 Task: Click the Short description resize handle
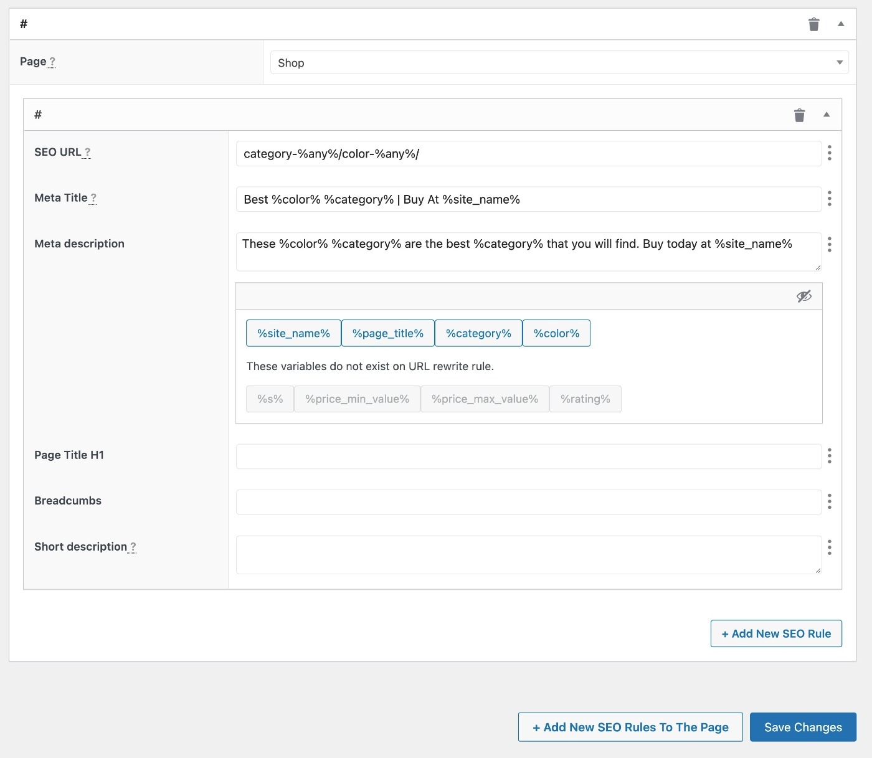coord(818,570)
